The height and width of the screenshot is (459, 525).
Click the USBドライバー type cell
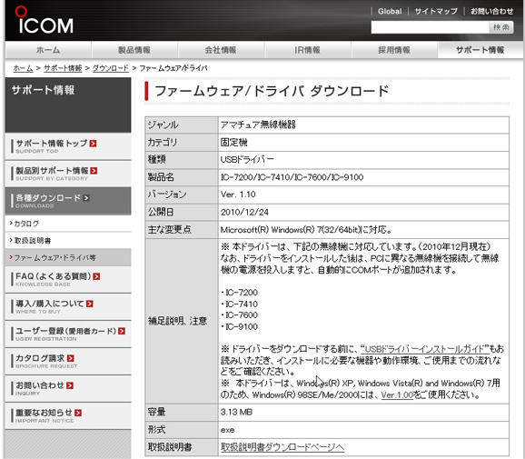pyautogui.click(x=363, y=159)
